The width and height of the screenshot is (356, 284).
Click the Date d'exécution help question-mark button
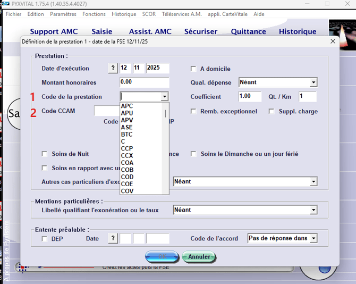pyautogui.click(x=113, y=69)
